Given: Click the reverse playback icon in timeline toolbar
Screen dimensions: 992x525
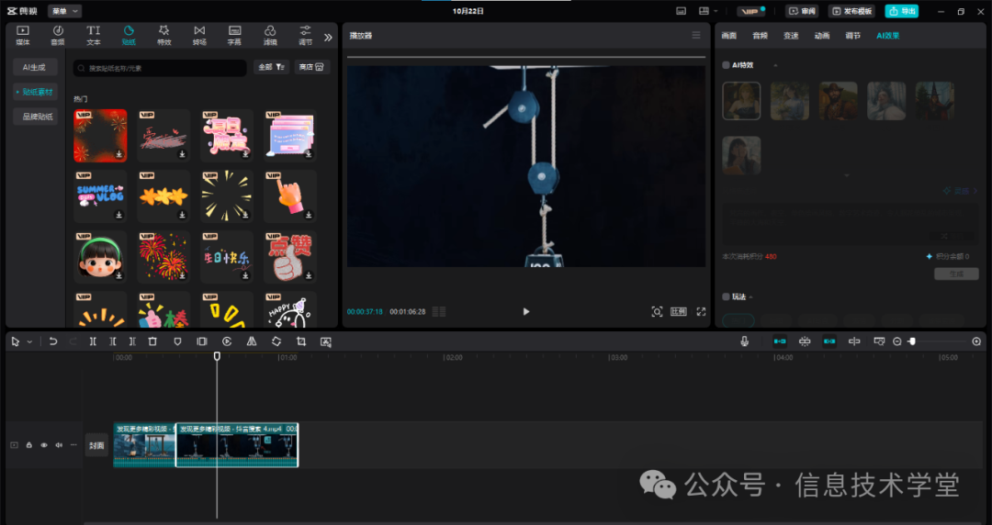Looking at the screenshot, I should (x=227, y=341).
